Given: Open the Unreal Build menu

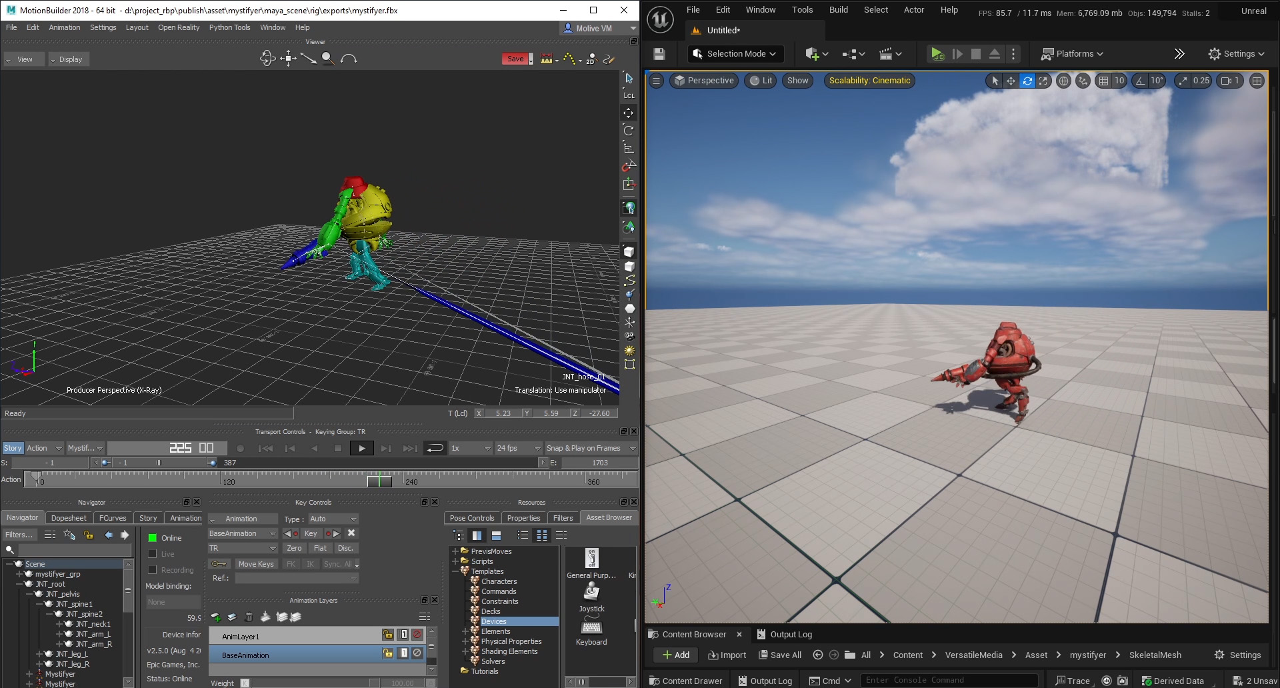Looking at the screenshot, I should click(838, 10).
